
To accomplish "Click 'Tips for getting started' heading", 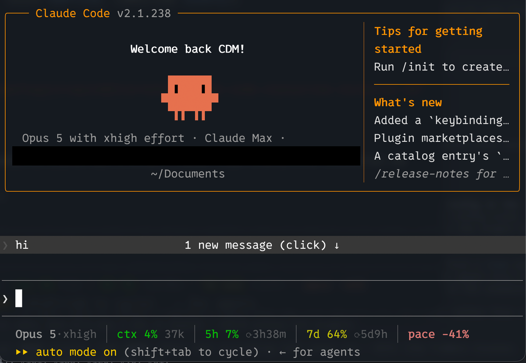I will pos(428,40).
